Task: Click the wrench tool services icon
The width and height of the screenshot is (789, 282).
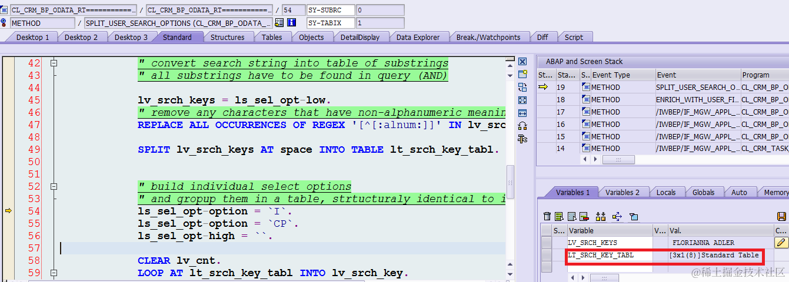Action: point(522,139)
